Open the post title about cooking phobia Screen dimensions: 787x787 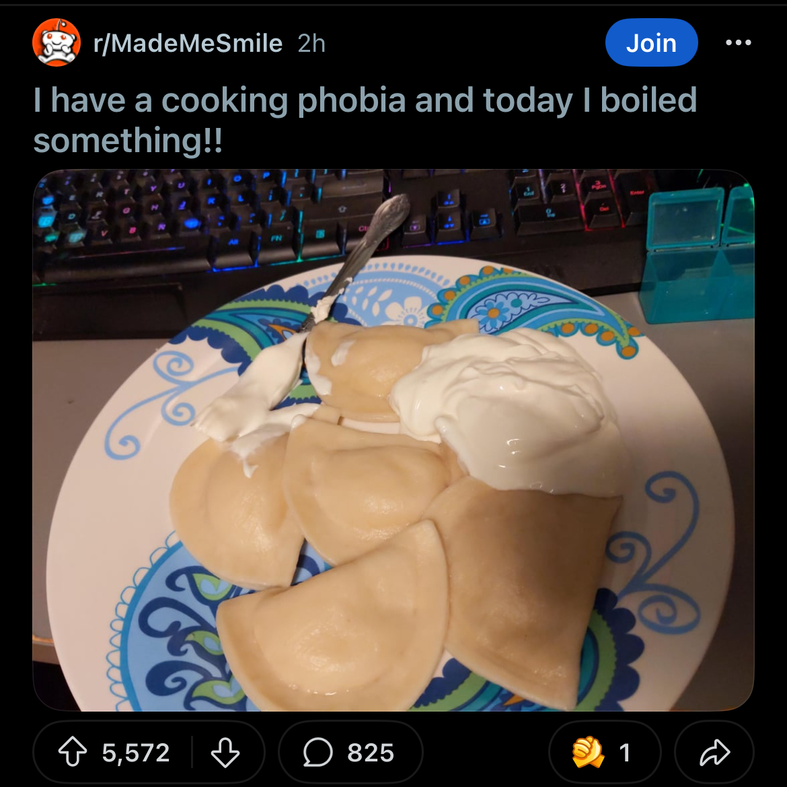click(x=365, y=120)
